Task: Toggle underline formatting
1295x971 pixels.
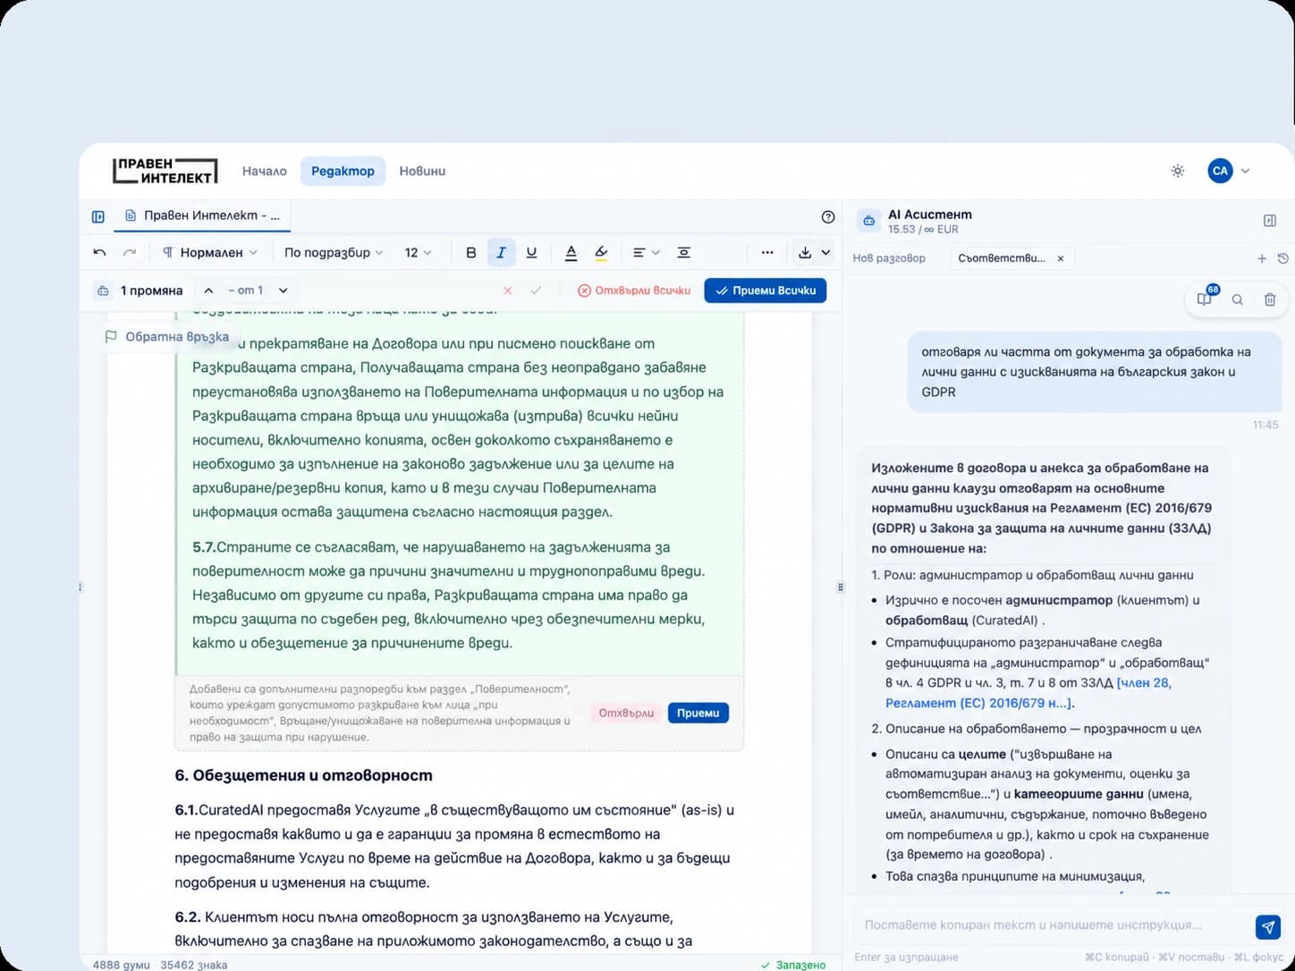Action: [x=531, y=253]
